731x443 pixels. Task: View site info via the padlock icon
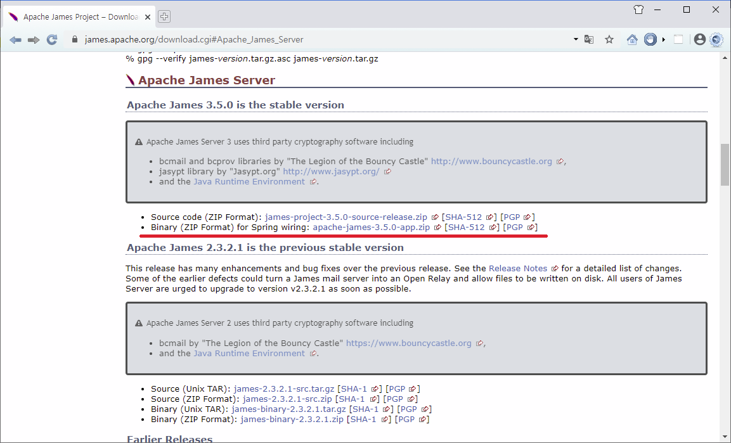[x=74, y=39]
